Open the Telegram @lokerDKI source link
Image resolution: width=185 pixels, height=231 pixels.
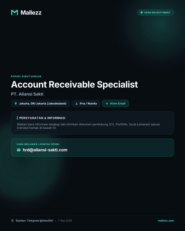point(34,221)
